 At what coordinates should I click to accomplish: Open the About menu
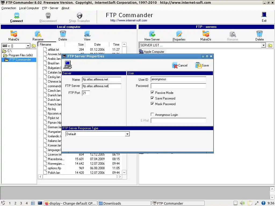coord(66,8)
